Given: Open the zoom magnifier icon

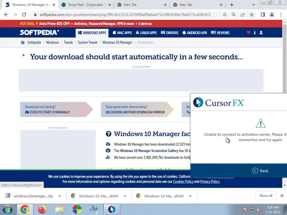Looking at the screenshot, I should [x=233, y=15].
